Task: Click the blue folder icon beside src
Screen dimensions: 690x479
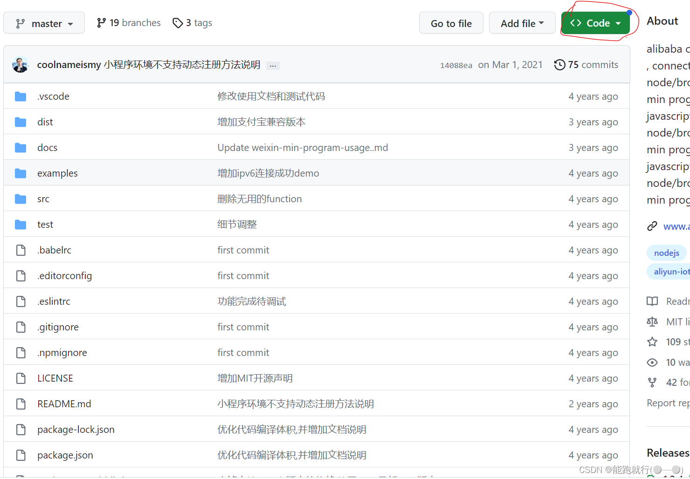Action: coord(21,198)
